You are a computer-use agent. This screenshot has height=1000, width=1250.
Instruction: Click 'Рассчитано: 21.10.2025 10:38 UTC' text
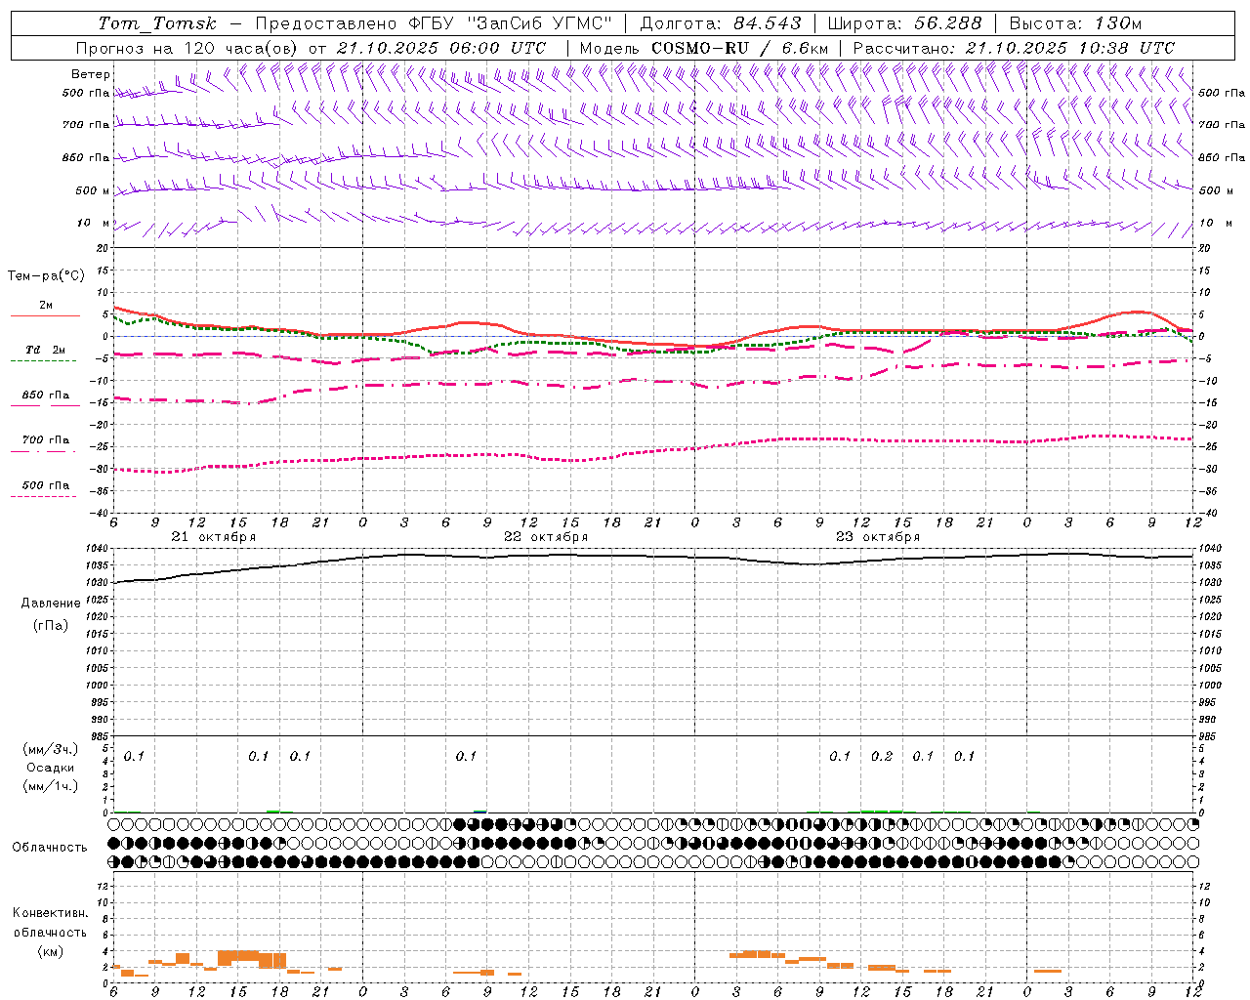[1014, 48]
